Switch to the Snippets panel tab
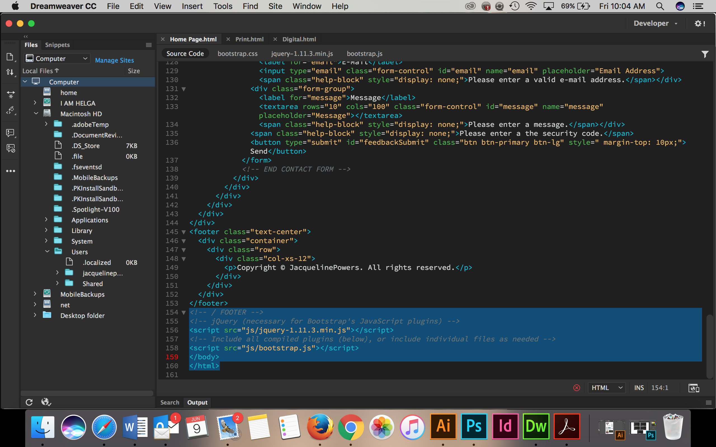Screen dimensions: 716x447 [57, 45]
